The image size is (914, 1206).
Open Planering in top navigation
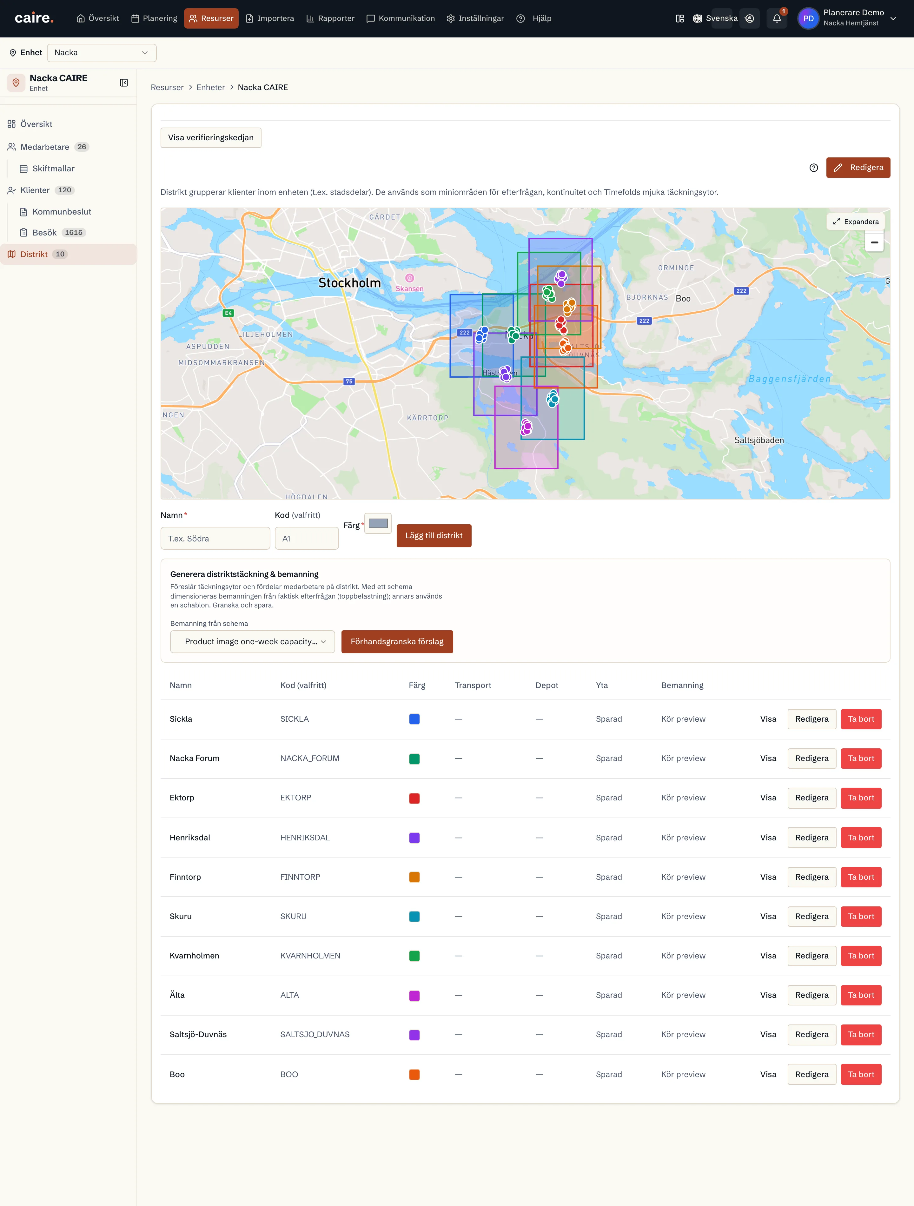(x=154, y=18)
